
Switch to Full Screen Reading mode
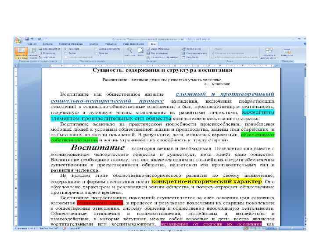(x=32, y=53)
